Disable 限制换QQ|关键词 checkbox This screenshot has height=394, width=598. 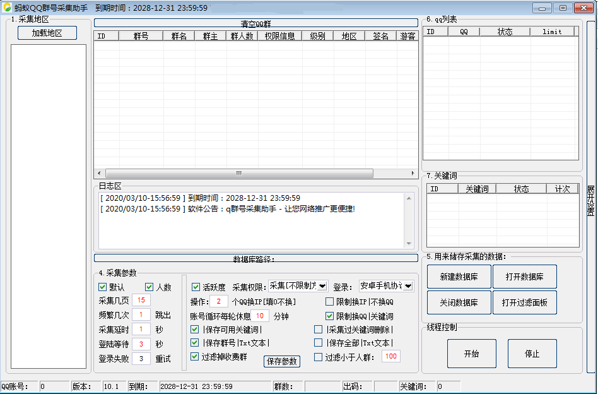[x=329, y=316]
